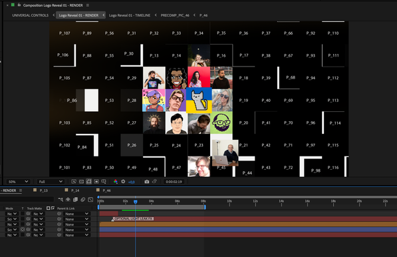Switch to the P_13 timeline tab
Screen dimensions: 397x257
tap(43, 190)
